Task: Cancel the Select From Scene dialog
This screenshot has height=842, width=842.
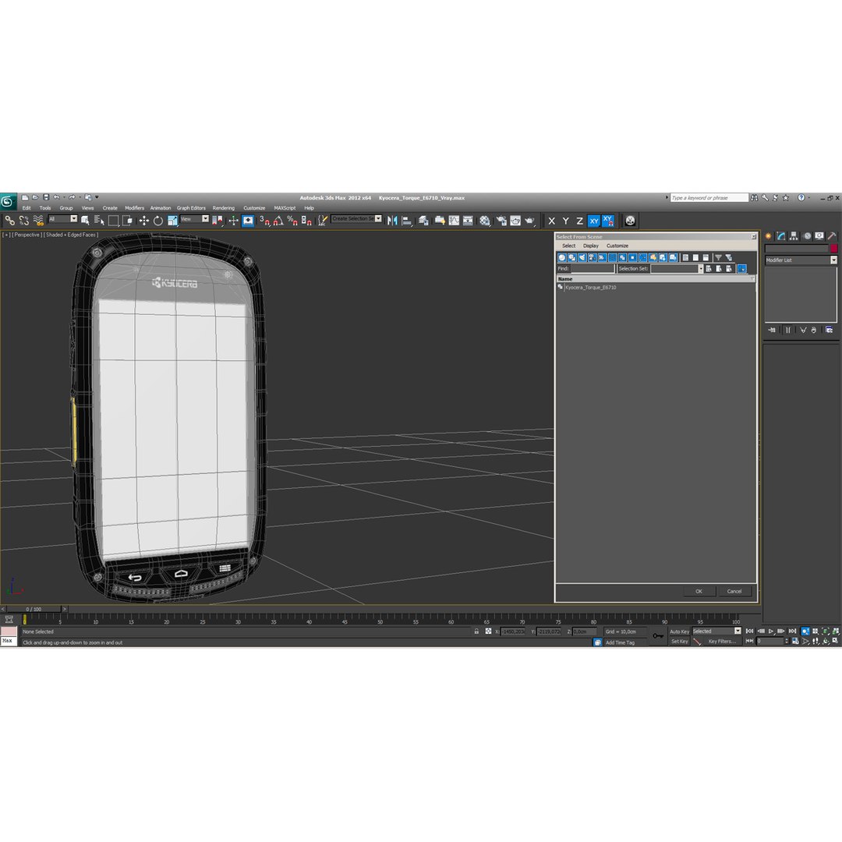Action: [734, 591]
